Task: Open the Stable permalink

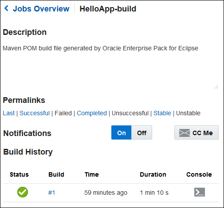Action: 162,113
